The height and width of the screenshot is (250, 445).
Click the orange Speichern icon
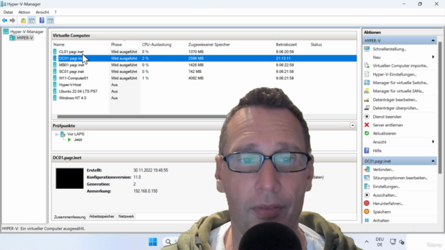[x=366, y=212]
